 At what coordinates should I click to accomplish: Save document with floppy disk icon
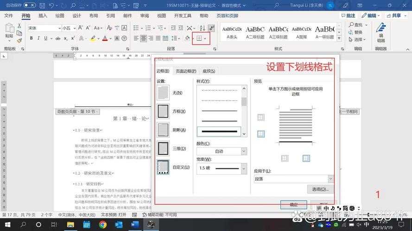(42, 5)
